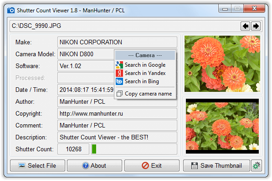Click the greyed Processed: label

[30, 78]
